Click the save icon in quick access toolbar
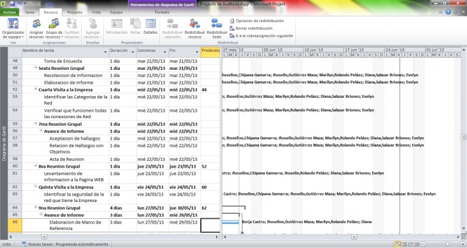 pos(12,3)
